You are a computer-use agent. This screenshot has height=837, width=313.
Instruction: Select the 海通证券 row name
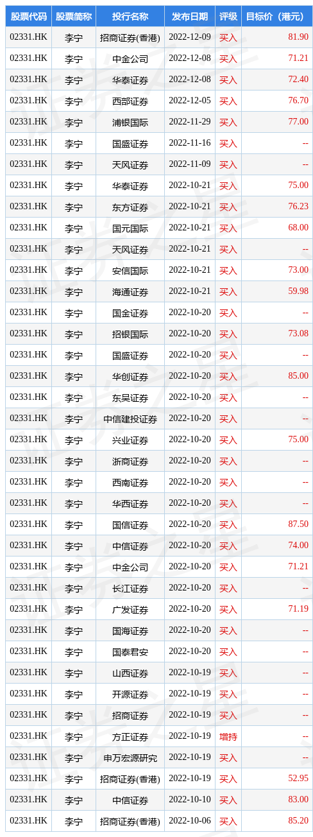(x=130, y=291)
